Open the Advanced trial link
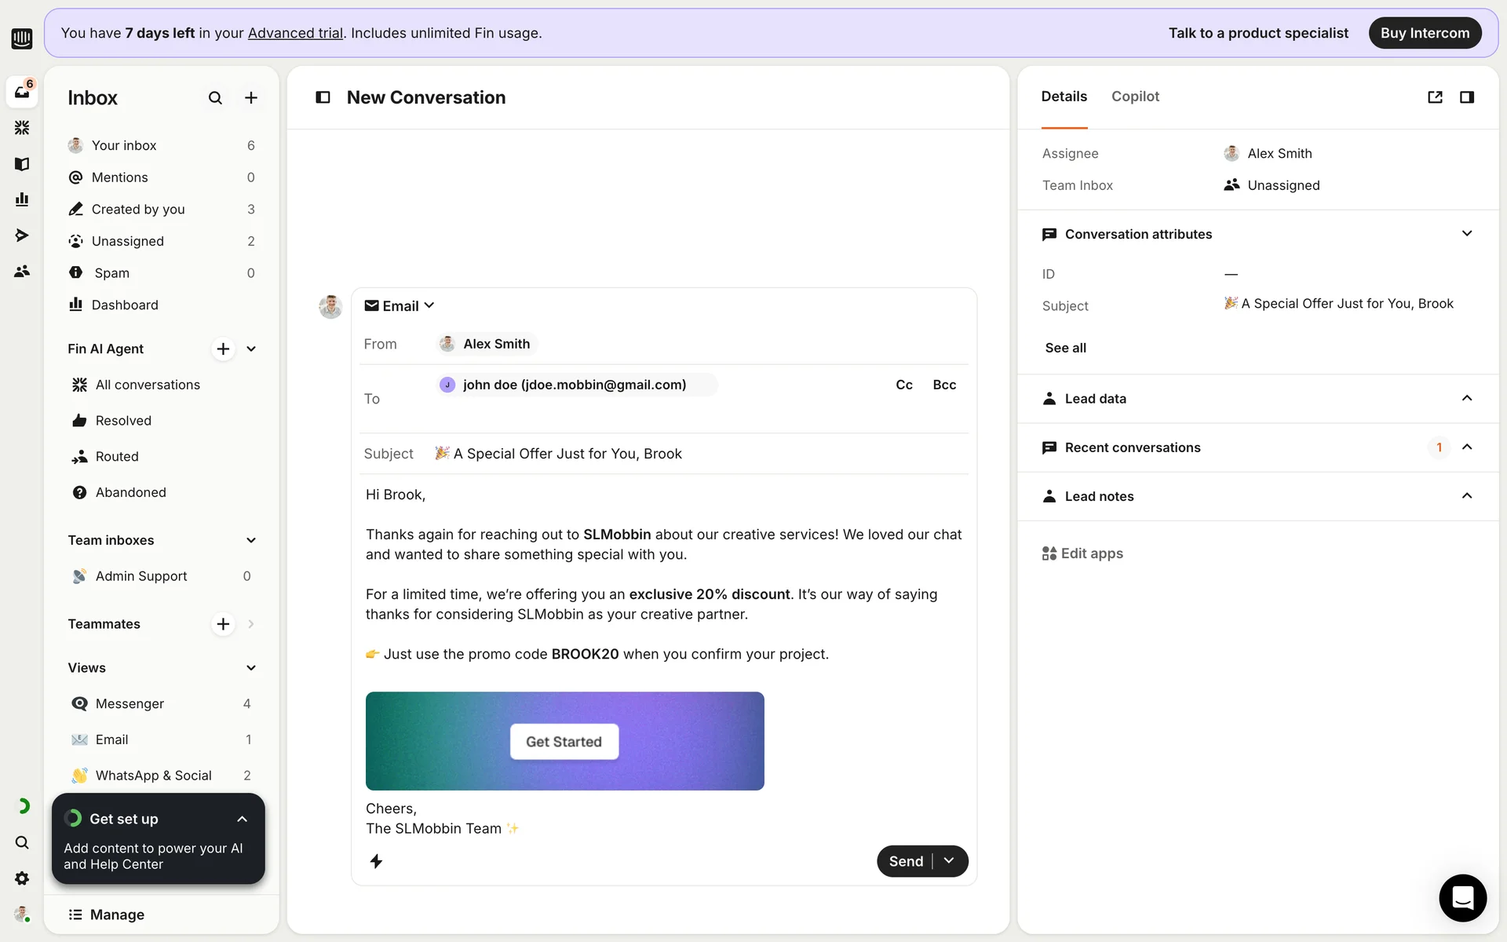 tap(295, 33)
